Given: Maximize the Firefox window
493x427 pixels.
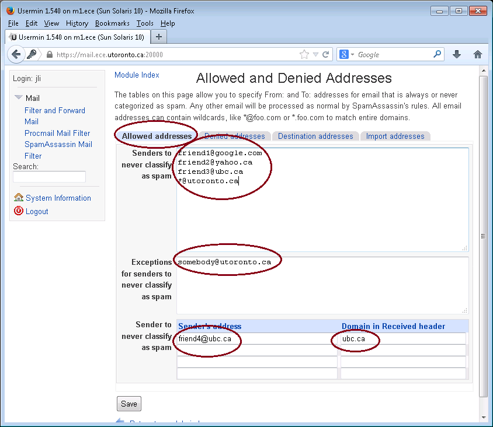Looking at the screenshot, I should coord(459,11).
